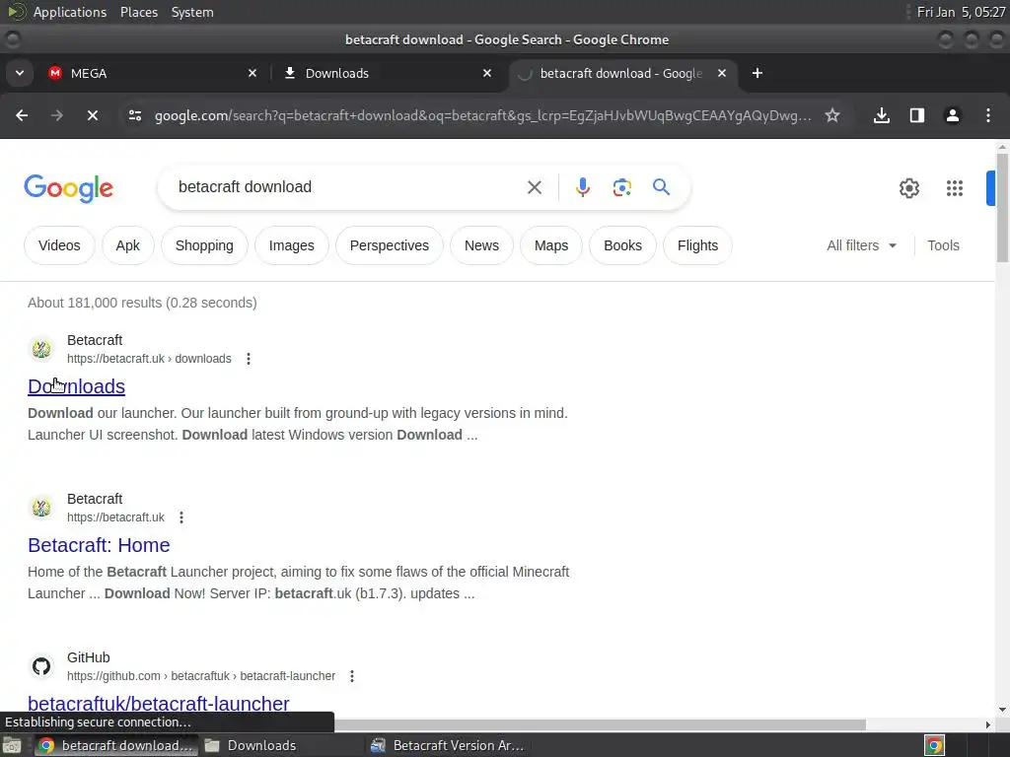Focus the Google search input field
1010x757 pixels.
pyautogui.click(x=344, y=187)
